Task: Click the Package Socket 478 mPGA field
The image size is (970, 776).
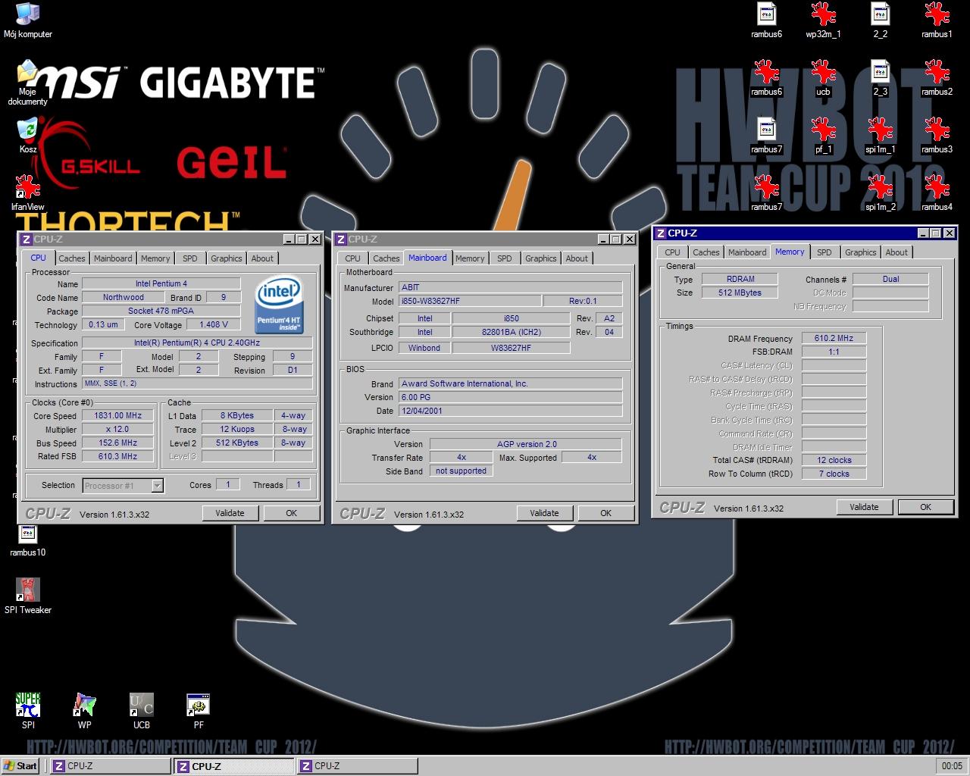Action: (161, 311)
